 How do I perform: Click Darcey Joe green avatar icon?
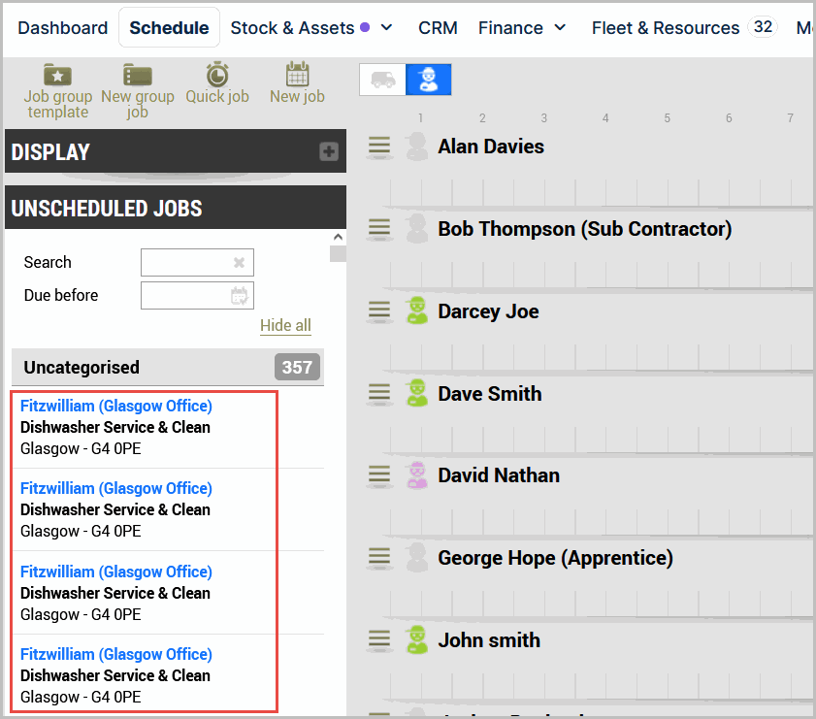(x=417, y=310)
